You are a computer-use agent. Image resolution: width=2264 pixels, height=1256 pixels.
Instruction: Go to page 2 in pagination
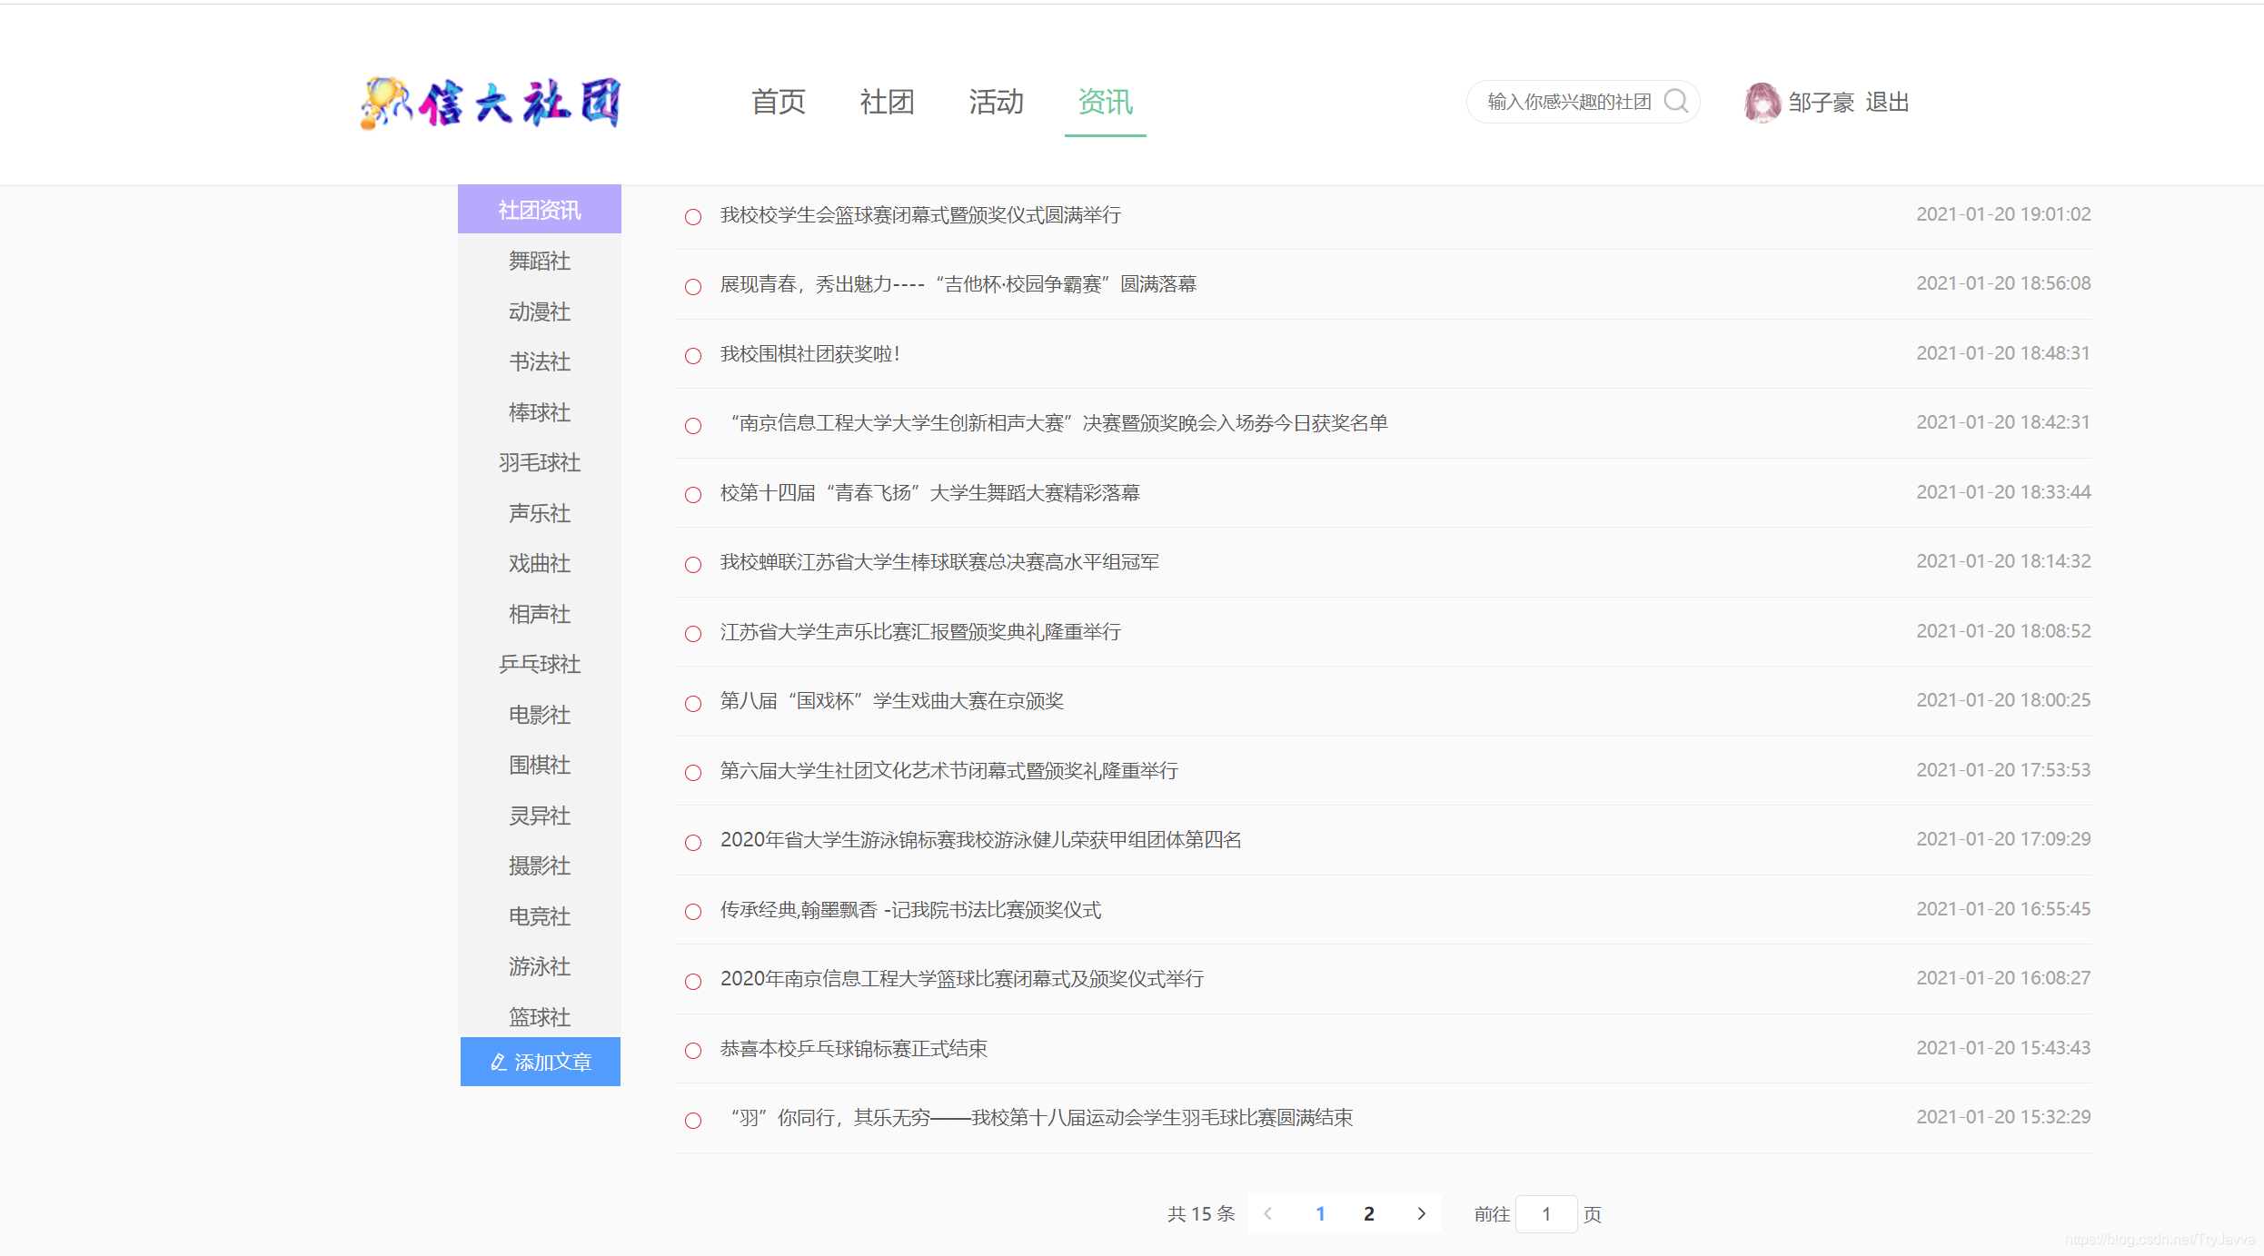tap(1368, 1213)
